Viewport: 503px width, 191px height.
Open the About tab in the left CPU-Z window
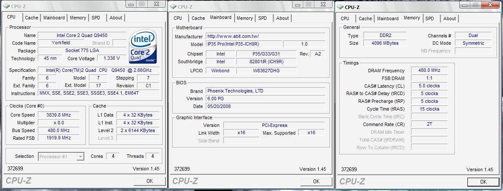coord(116,18)
